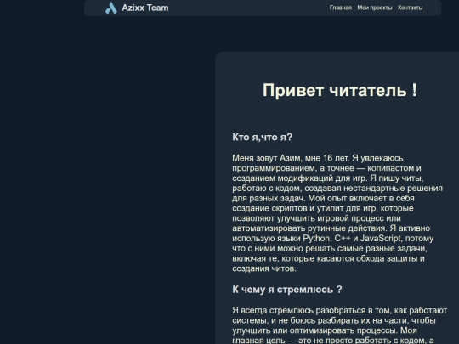Click the Azixx Team logo icon
The height and width of the screenshot is (344, 459).
111,8
